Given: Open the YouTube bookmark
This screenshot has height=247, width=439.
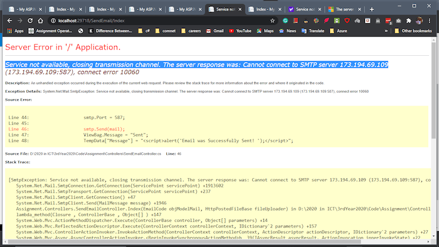Looking at the screenshot, I should coord(240,31).
